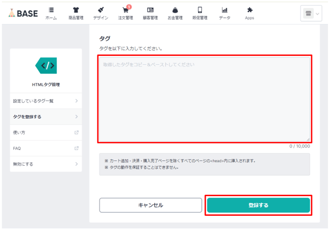
Task: Click external link icon beside FAQ
Action: [77, 148]
